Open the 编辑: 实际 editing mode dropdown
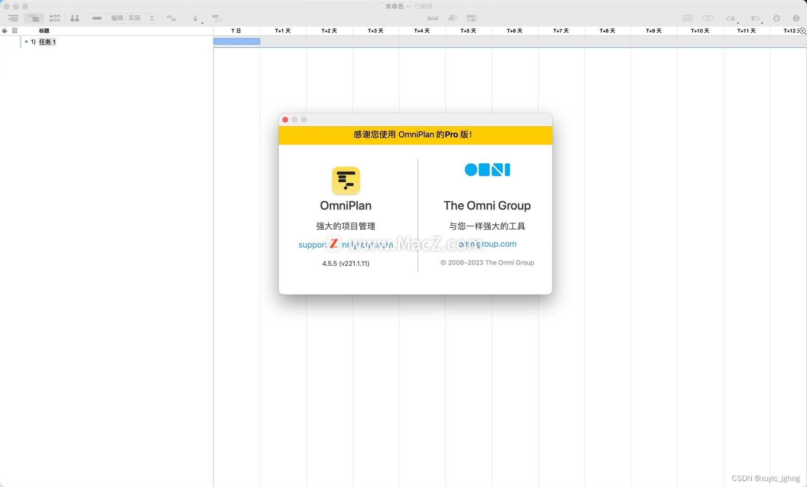Screen dimensions: 807x487 point(122,18)
